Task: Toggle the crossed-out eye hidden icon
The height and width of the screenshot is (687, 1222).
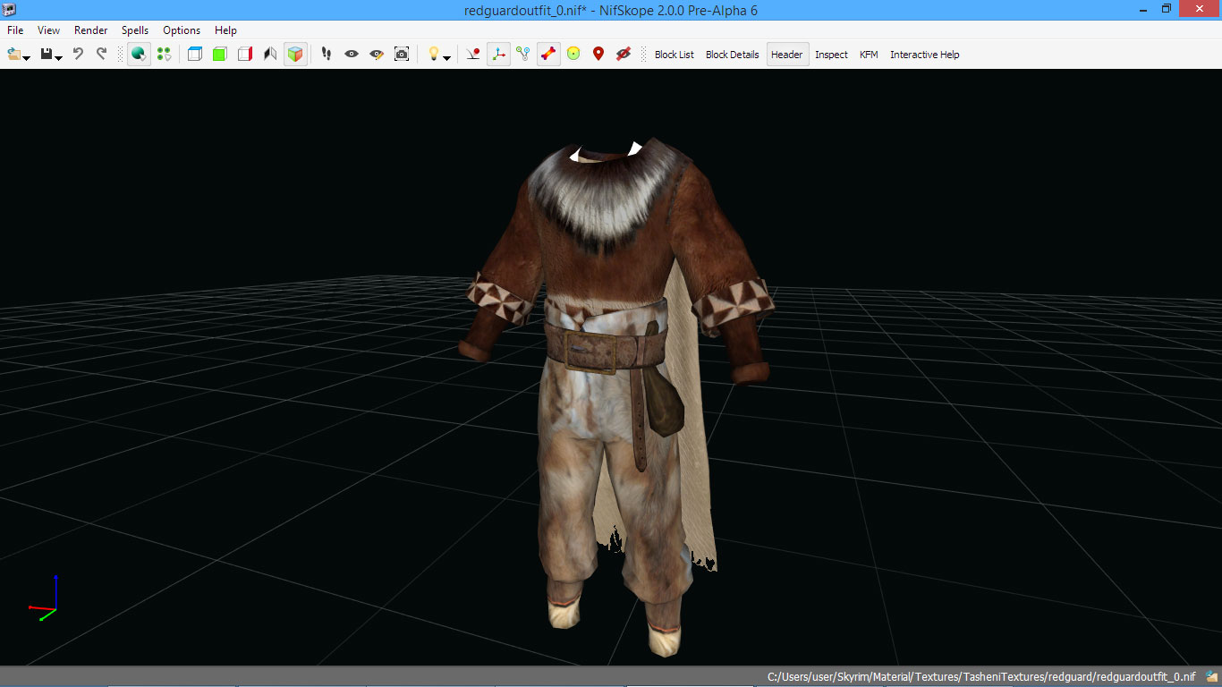Action: 624,55
